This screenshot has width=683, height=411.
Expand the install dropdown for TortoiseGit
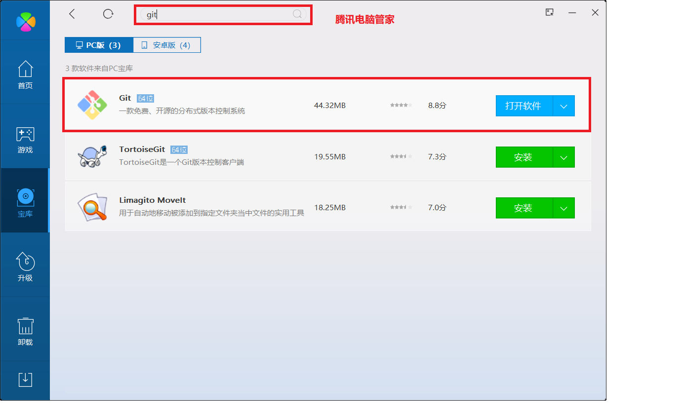tap(564, 157)
